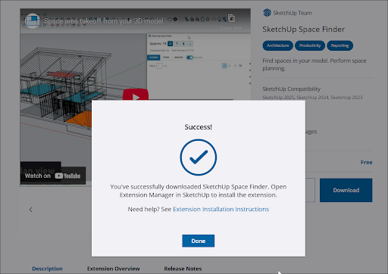Click the blue Download button
The height and width of the screenshot is (274, 388).
pos(346,190)
